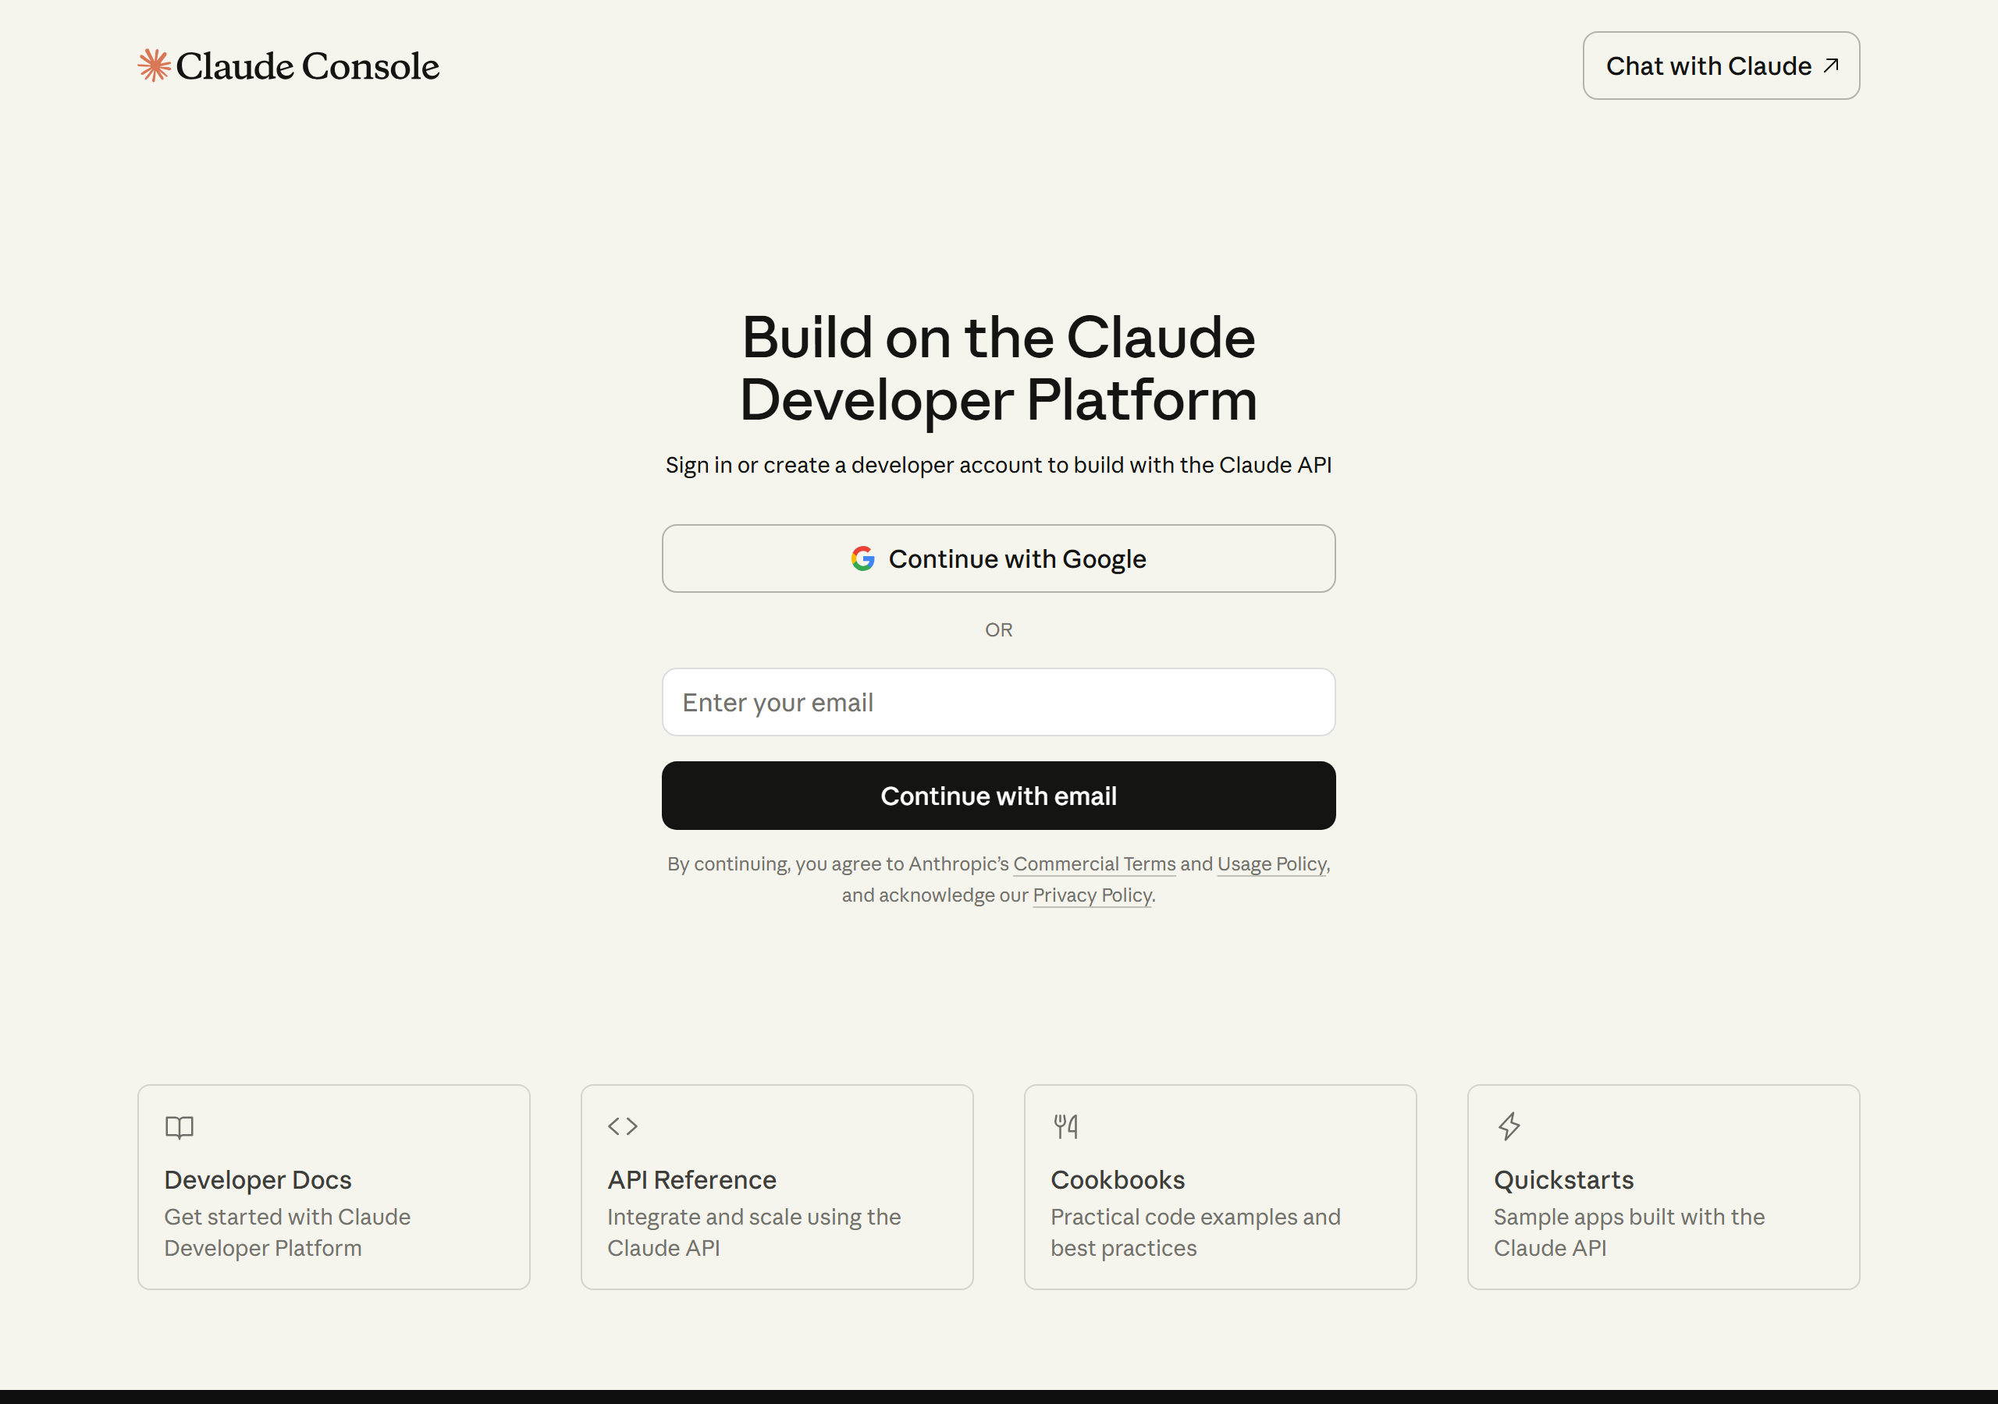Click the email entry field
The image size is (1998, 1404).
click(998, 702)
